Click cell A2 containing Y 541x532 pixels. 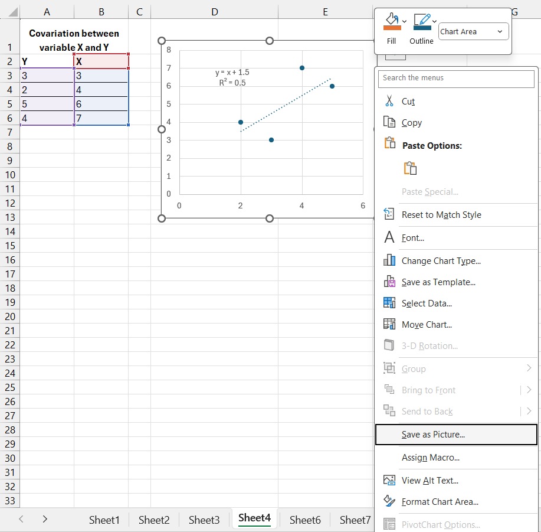(47, 61)
